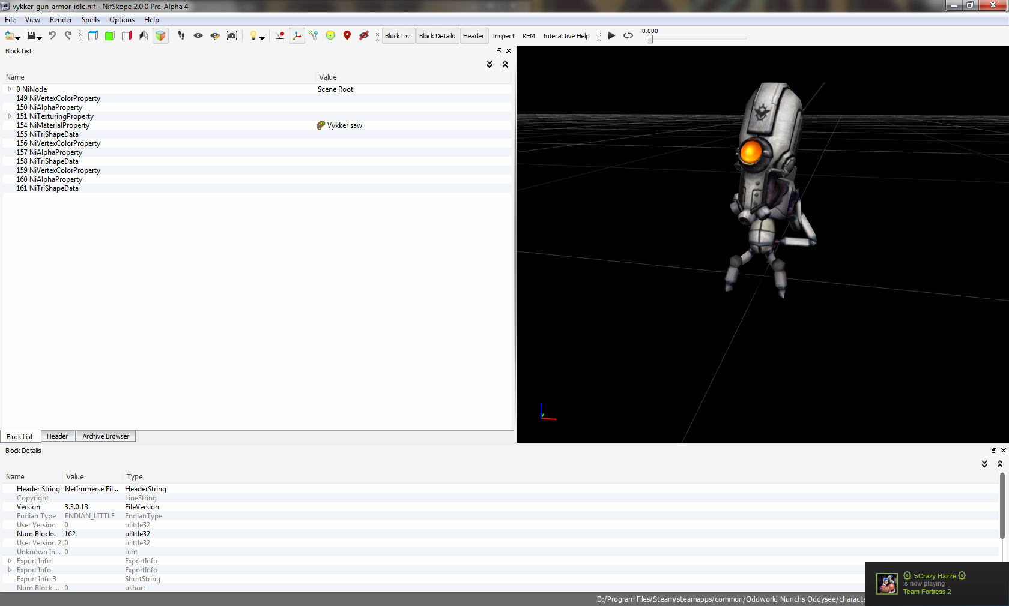This screenshot has width=1009, height=606.
Task: Click the save floppy disk icon
Action: [31, 36]
